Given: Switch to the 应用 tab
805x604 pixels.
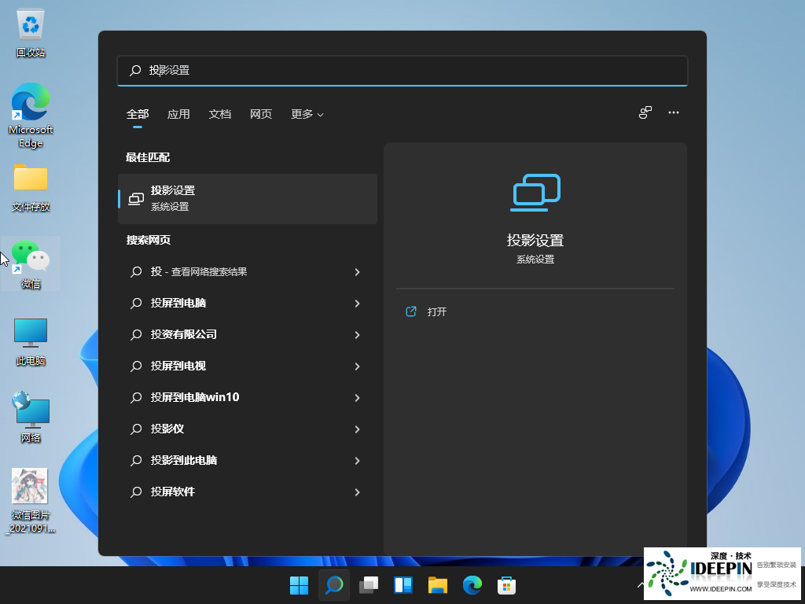Looking at the screenshot, I should [178, 114].
